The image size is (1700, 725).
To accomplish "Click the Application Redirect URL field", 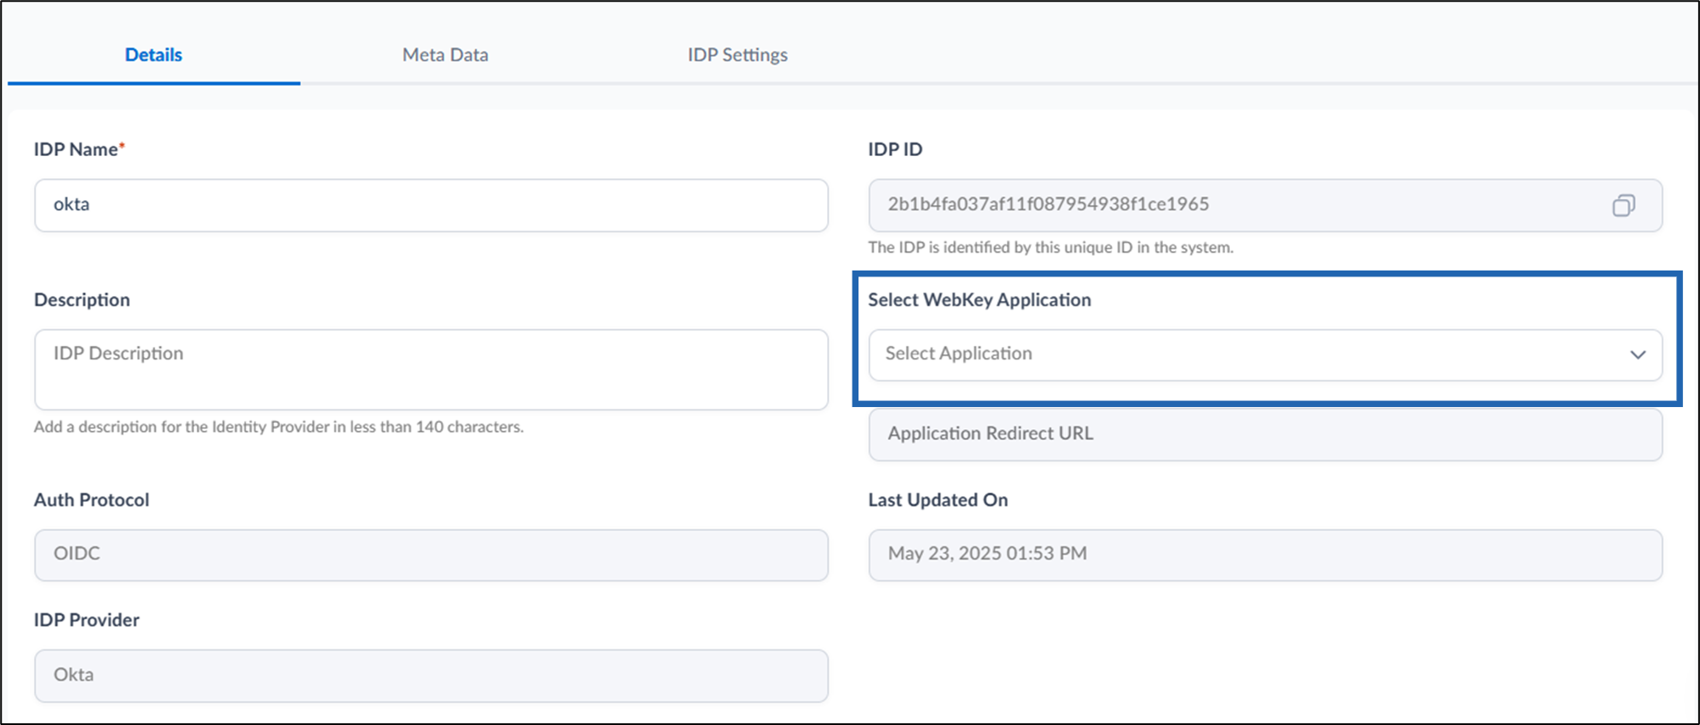I will point(1265,434).
